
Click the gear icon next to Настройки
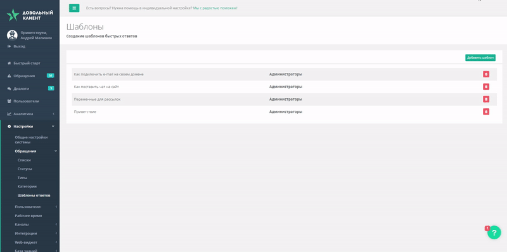pyautogui.click(x=9, y=127)
